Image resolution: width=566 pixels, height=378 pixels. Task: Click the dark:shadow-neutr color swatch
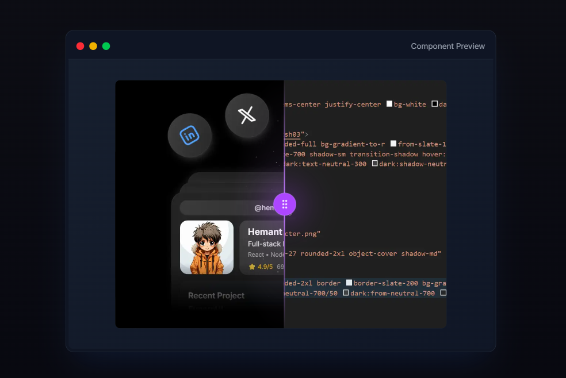coord(375,164)
